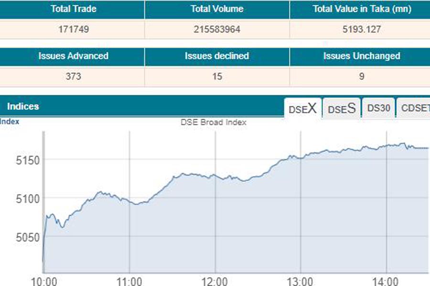Select the Issues Unchanged header
The height and width of the screenshot is (286, 430).
362,56
